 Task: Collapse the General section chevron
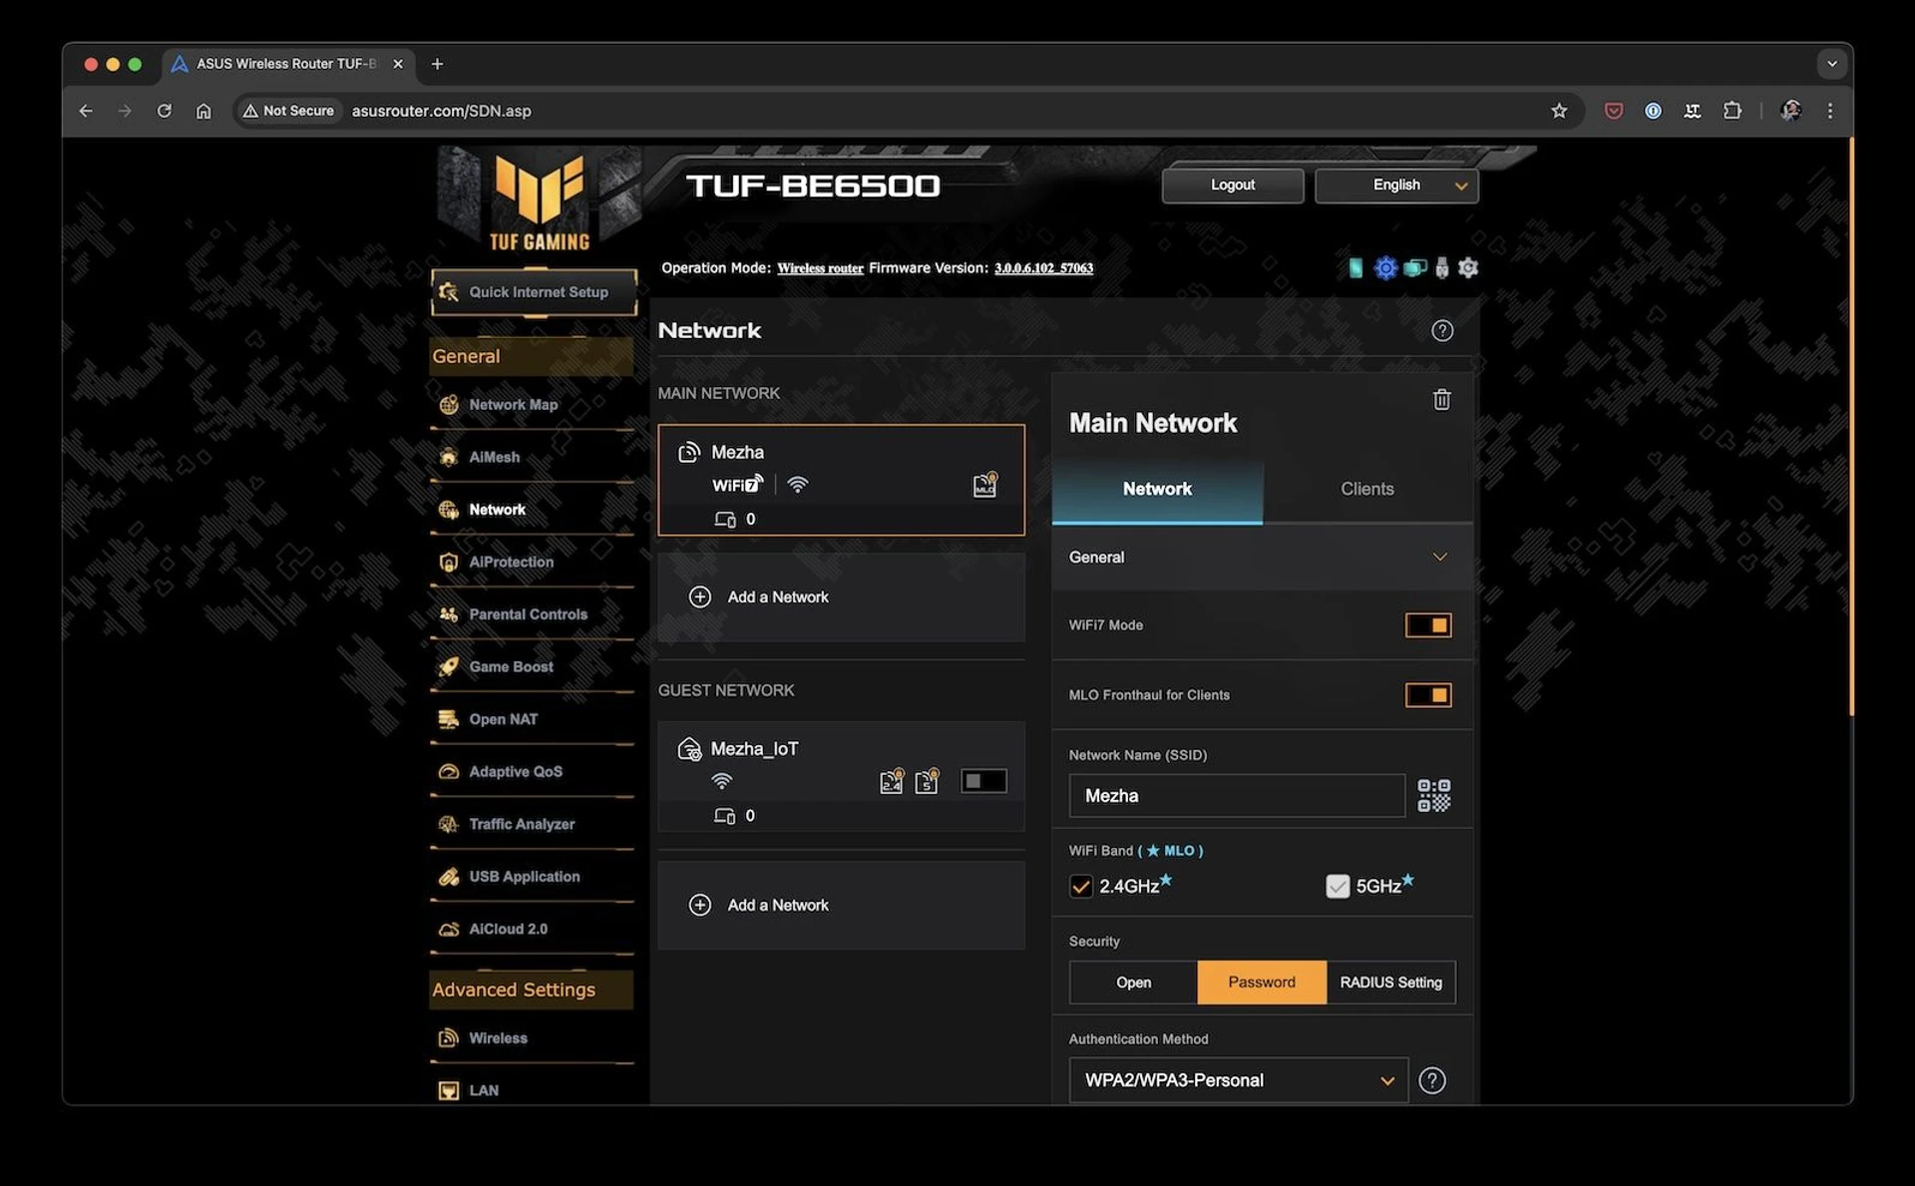1439,557
